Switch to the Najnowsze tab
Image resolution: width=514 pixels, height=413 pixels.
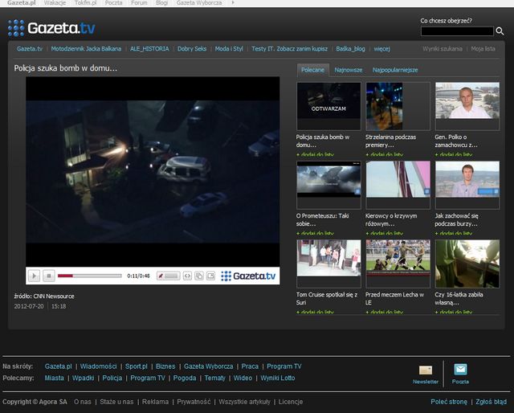click(348, 70)
